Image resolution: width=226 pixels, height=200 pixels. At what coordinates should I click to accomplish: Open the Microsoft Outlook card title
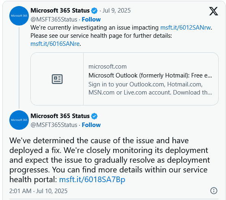click(x=150, y=75)
